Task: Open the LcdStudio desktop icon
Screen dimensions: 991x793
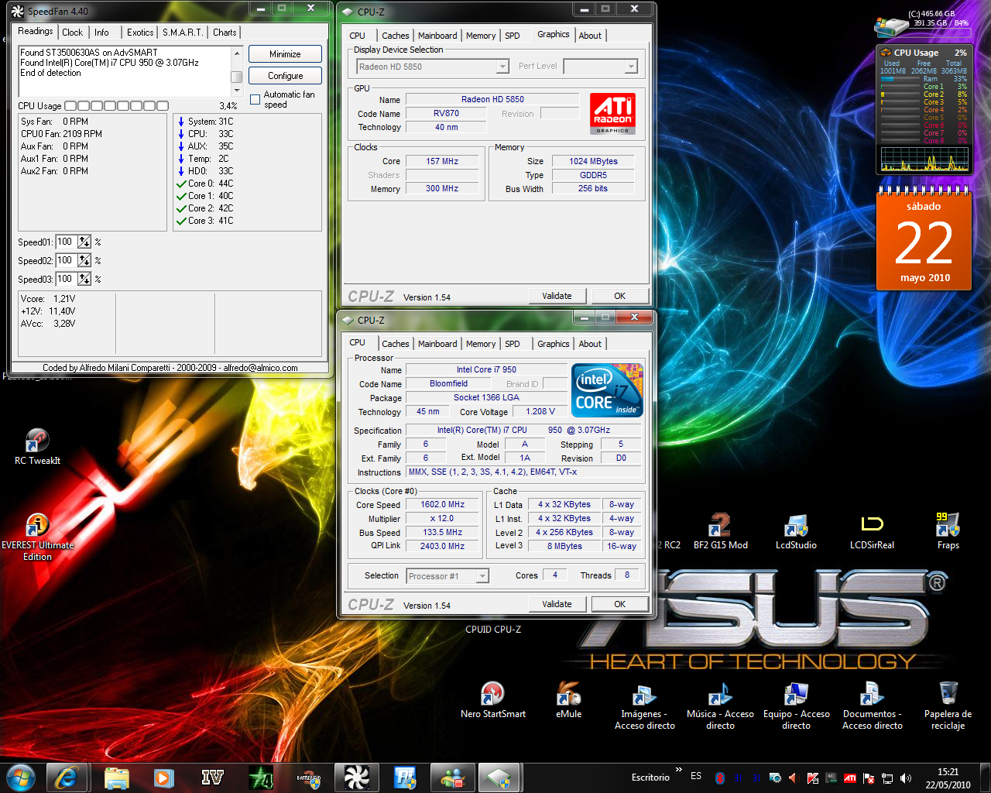Action: point(796,526)
